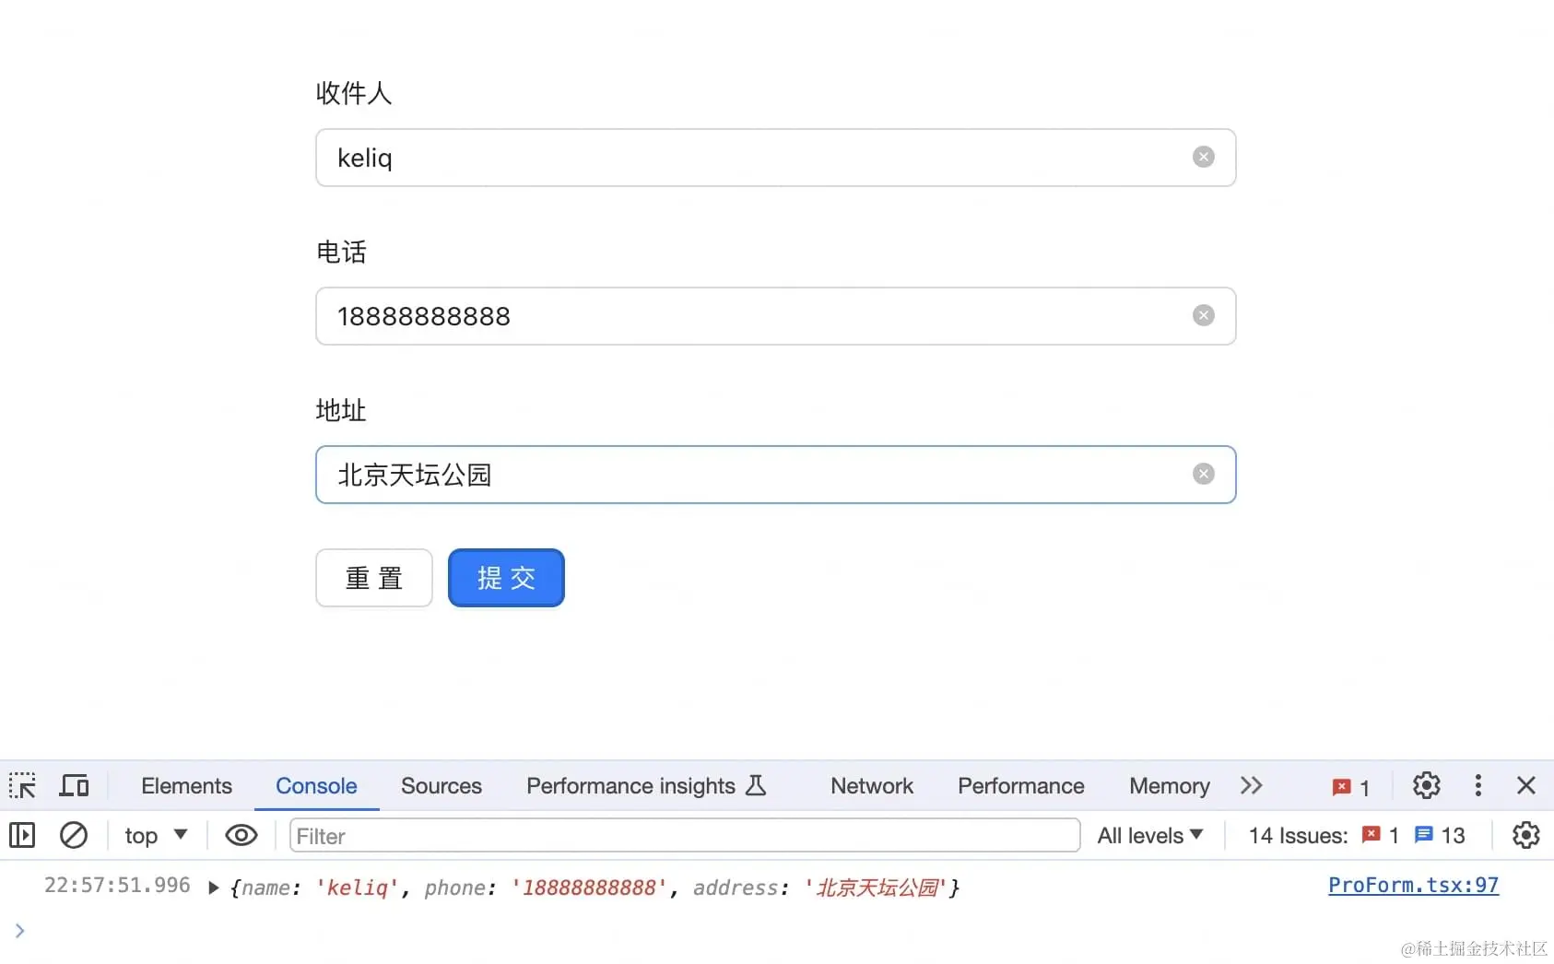Click the logged name value 'keliq'
This screenshot has width=1554, height=964.
click(x=357, y=888)
